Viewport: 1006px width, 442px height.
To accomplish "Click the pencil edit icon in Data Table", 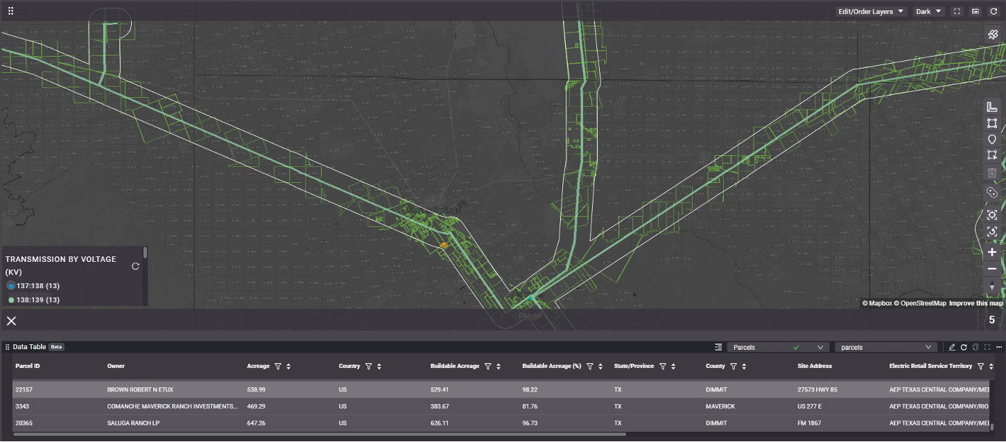I will click(952, 347).
